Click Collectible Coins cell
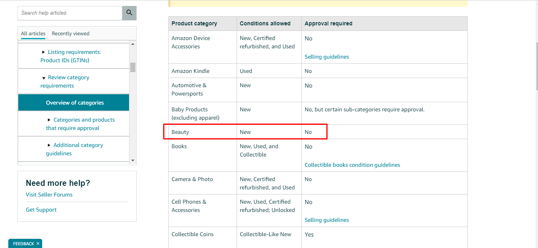 (x=202, y=238)
